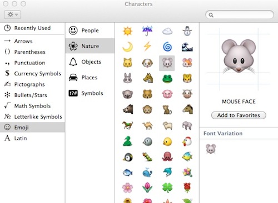278x203 pixels.
Task: Open the People emoji category
Action: click(x=90, y=31)
